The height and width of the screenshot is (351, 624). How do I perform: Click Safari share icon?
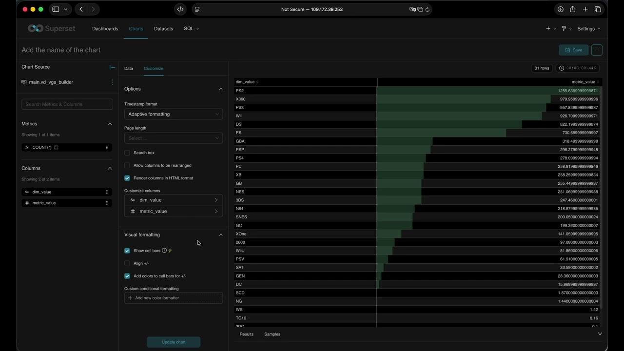point(573,9)
